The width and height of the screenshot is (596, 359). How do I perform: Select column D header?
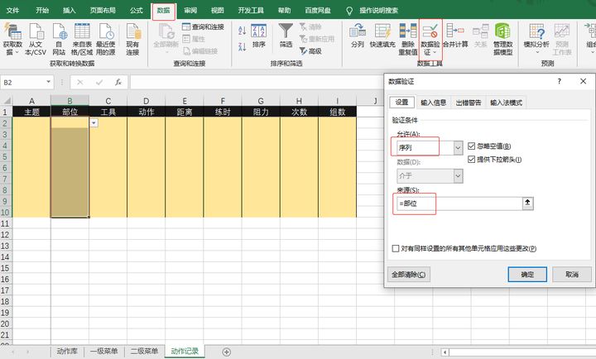(147, 101)
